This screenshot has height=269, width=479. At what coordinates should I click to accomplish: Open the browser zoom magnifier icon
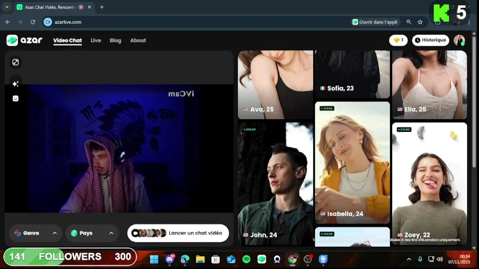click(x=409, y=22)
